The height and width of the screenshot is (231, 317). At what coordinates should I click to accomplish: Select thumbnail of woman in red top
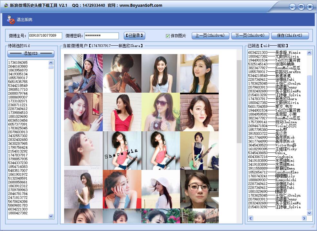(x=122, y=112)
